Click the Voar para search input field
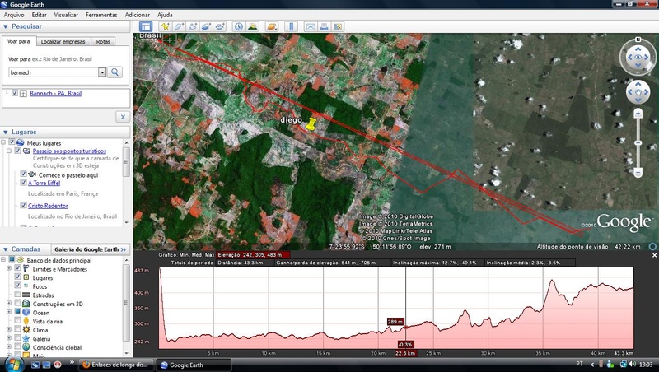Viewport: 659px width, 372px height. coord(54,72)
